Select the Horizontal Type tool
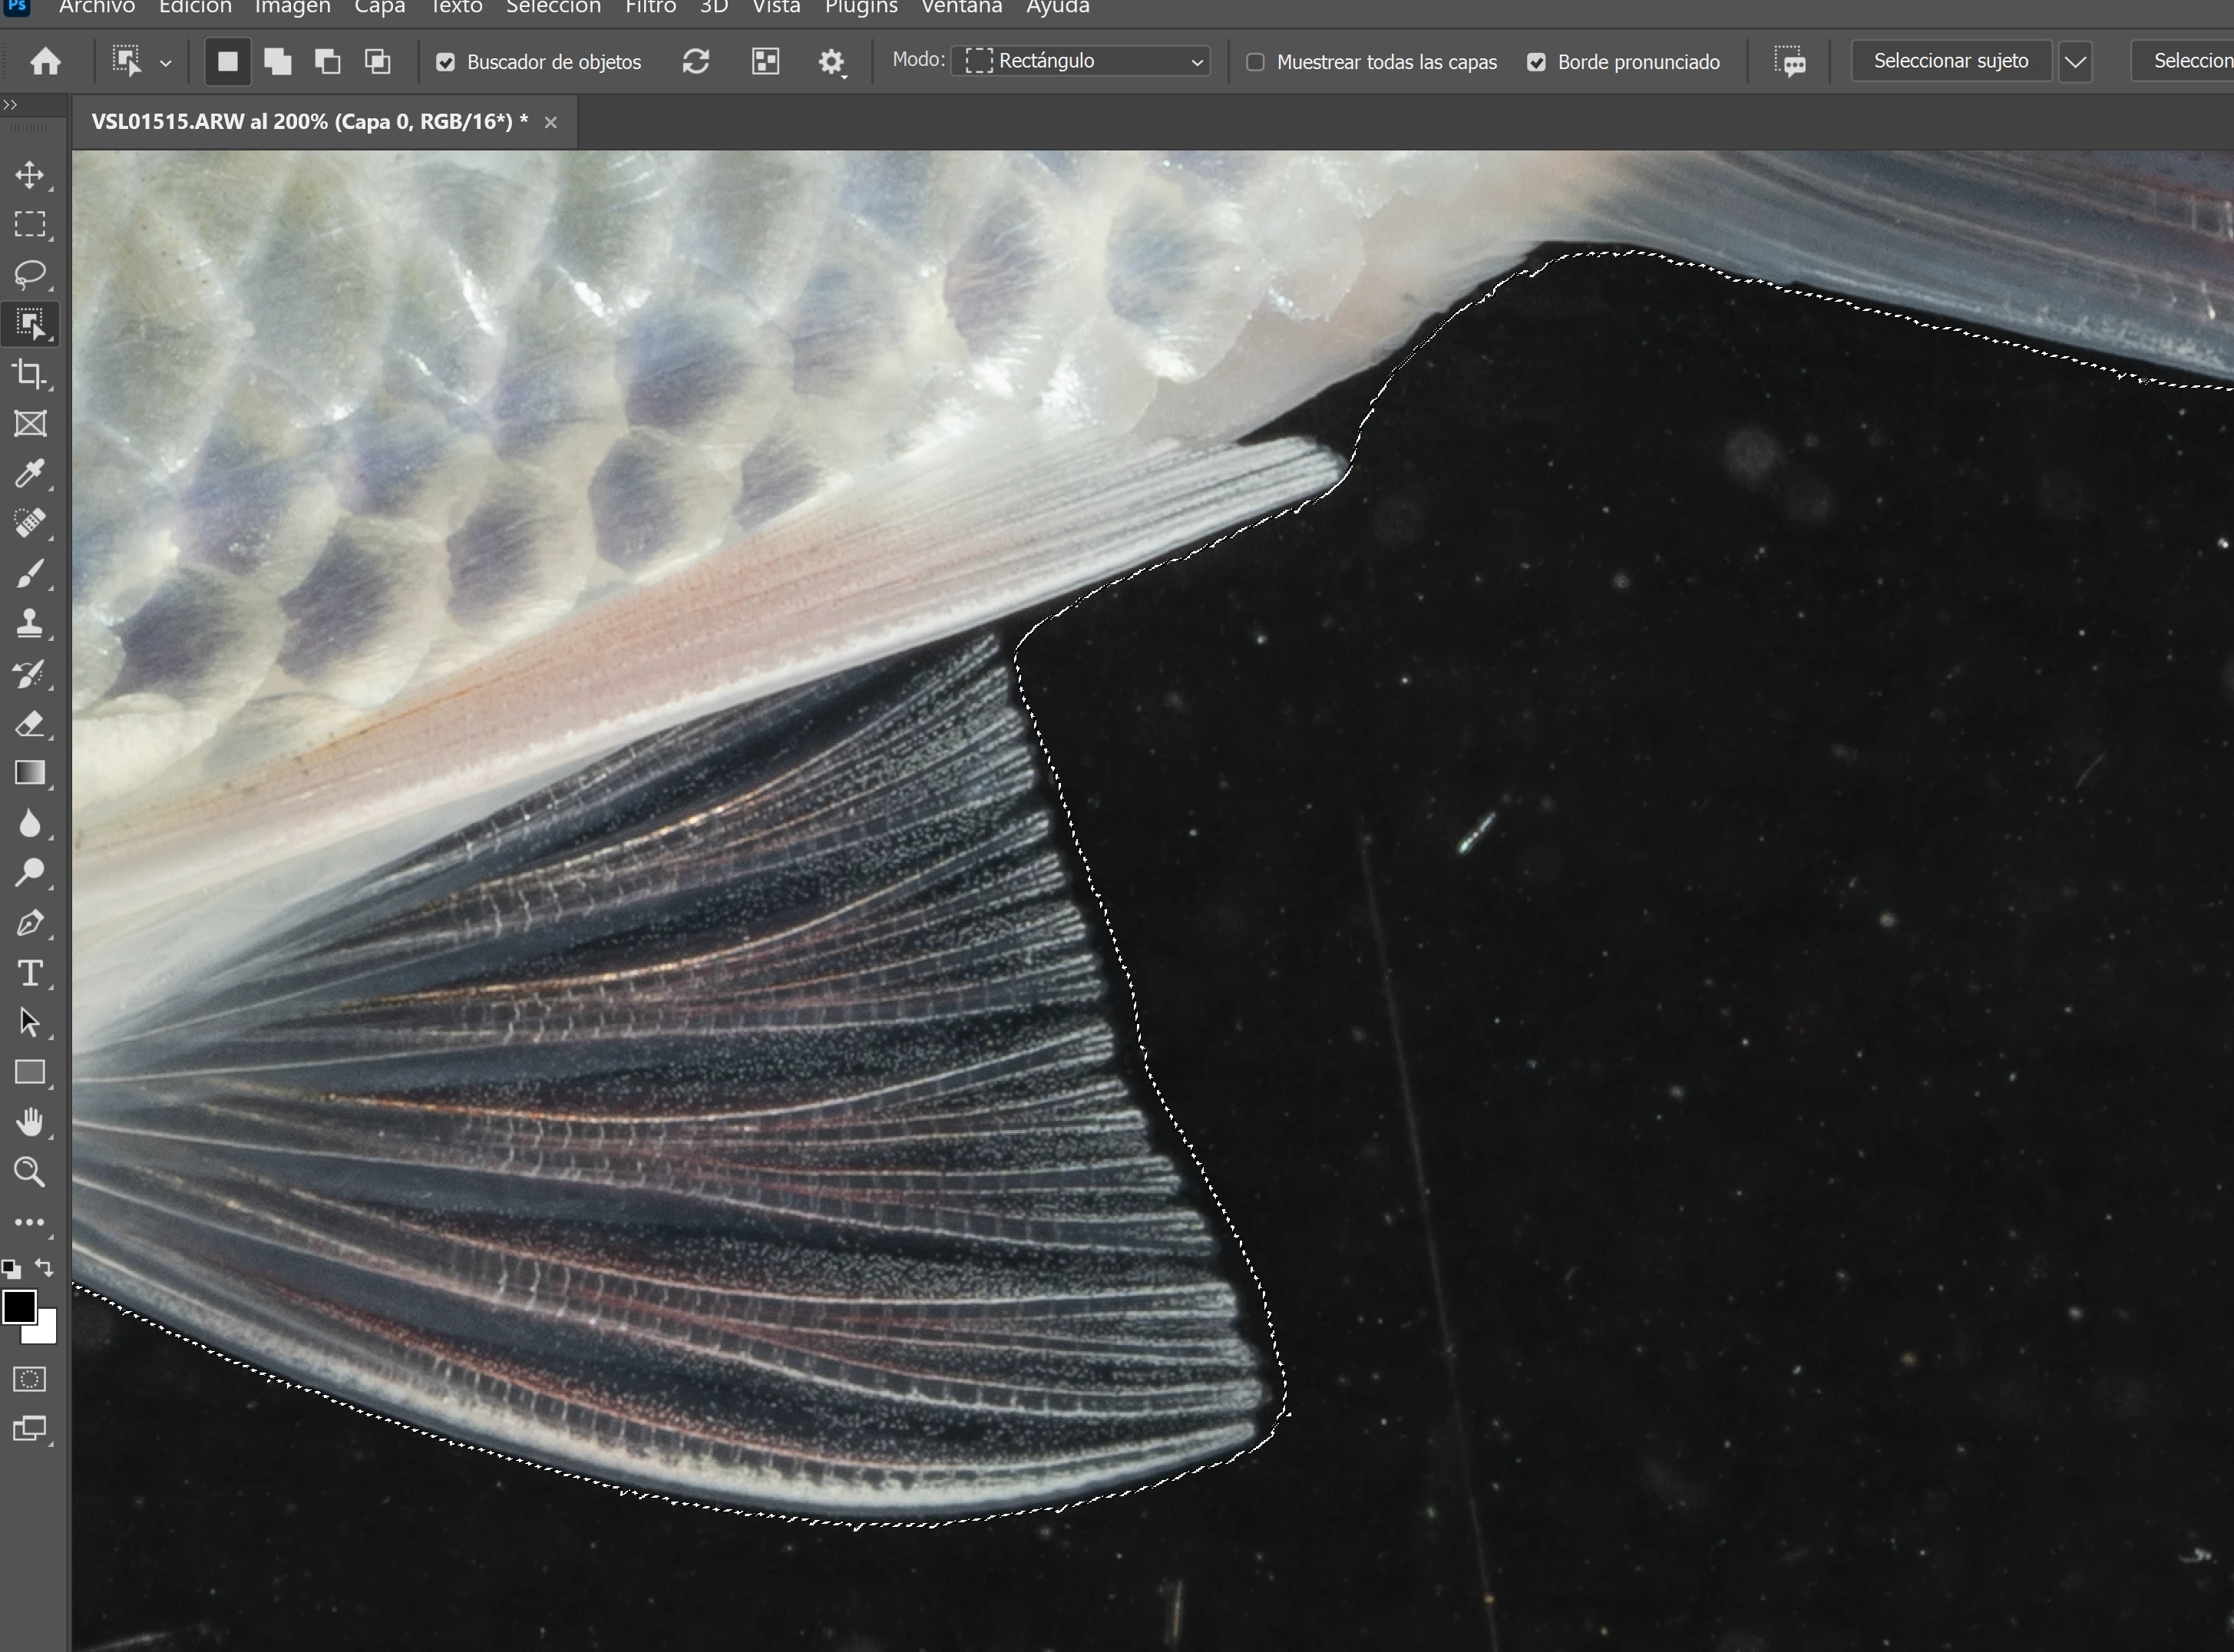The width and height of the screenshot is (2234, 1652). [29, 973]
